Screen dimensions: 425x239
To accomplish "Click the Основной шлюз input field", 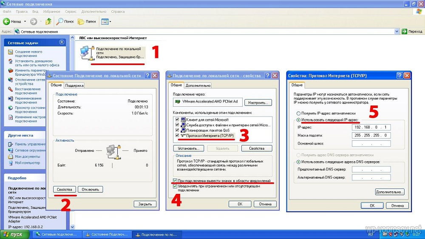I will [x=371, y=143].
